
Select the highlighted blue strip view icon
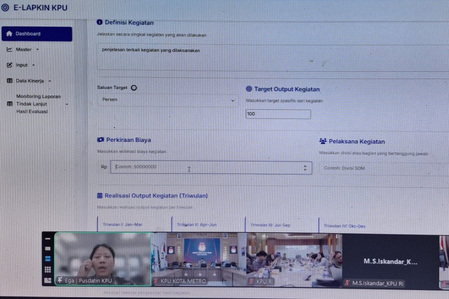point(48,259)
